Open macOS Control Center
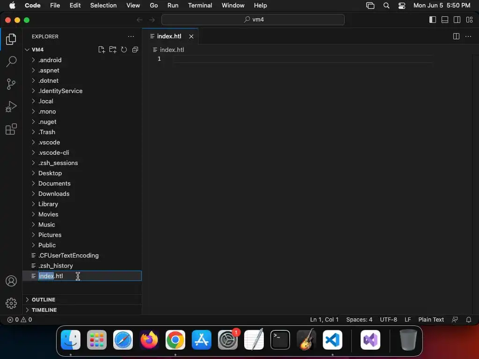The image size is (479, 359). click(x=402, y=6)
